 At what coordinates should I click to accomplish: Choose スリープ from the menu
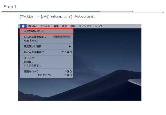47,58
